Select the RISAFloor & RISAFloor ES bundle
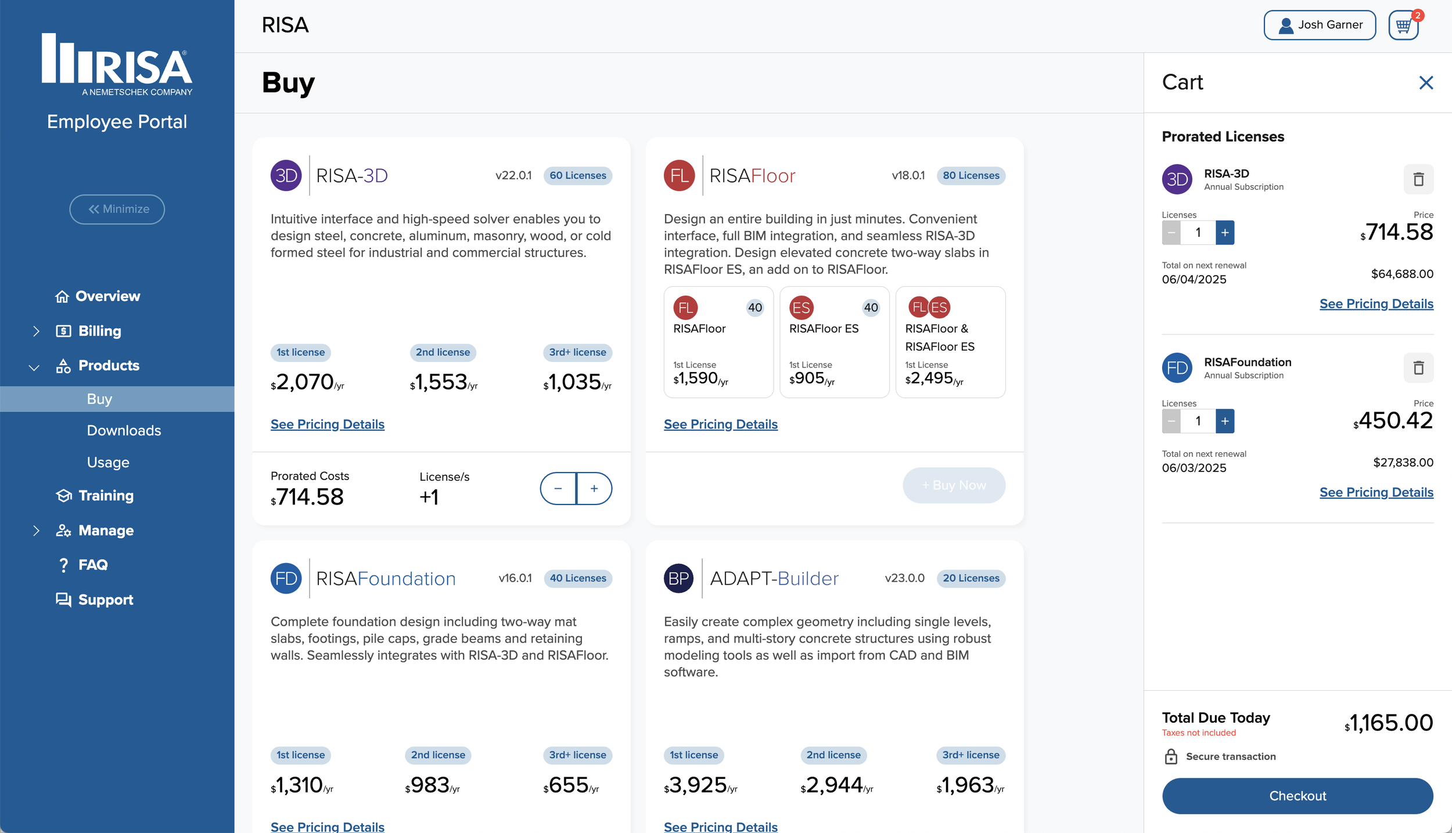 coord(950,342)
